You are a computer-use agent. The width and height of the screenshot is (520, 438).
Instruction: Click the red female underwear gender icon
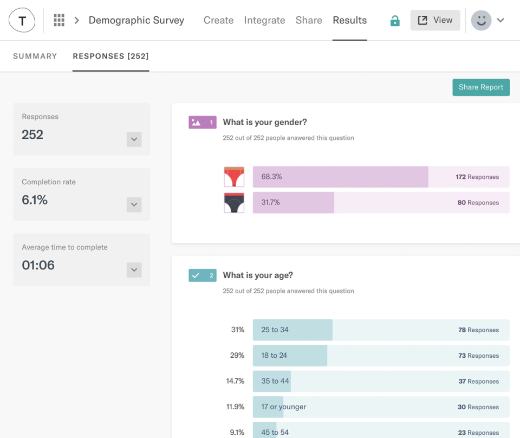[233, 177]
